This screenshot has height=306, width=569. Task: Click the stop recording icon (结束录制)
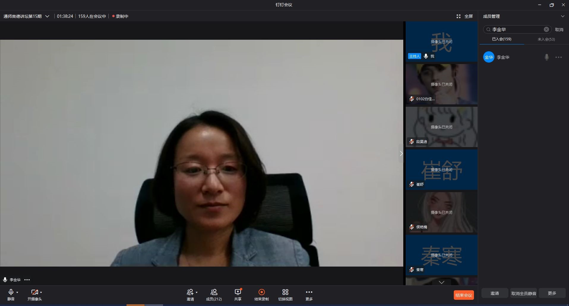click(261, 292)
